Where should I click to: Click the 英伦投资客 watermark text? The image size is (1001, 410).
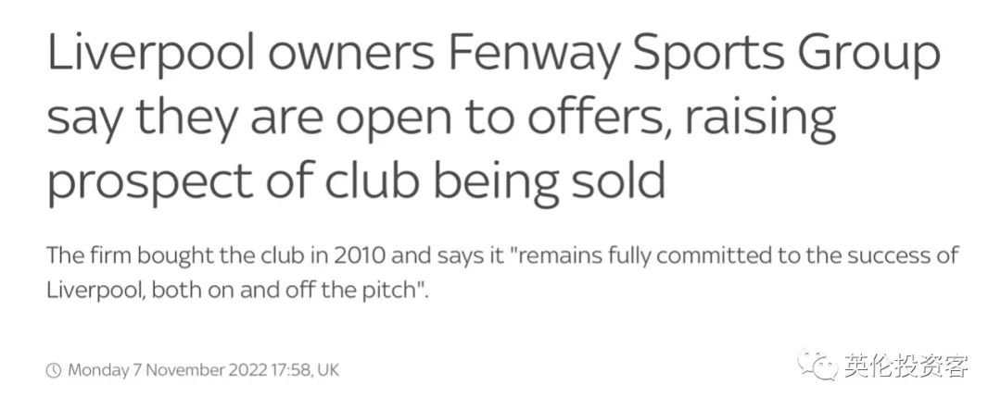pos(906,366)
